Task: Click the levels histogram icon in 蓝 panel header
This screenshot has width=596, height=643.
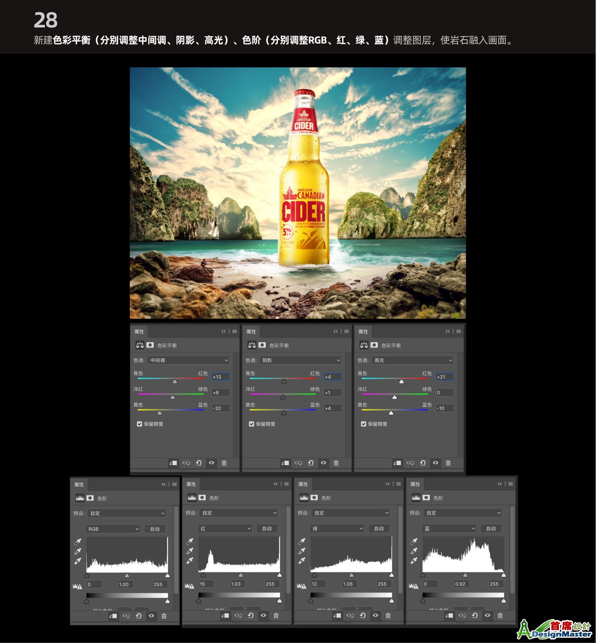Action: point(416,497)
